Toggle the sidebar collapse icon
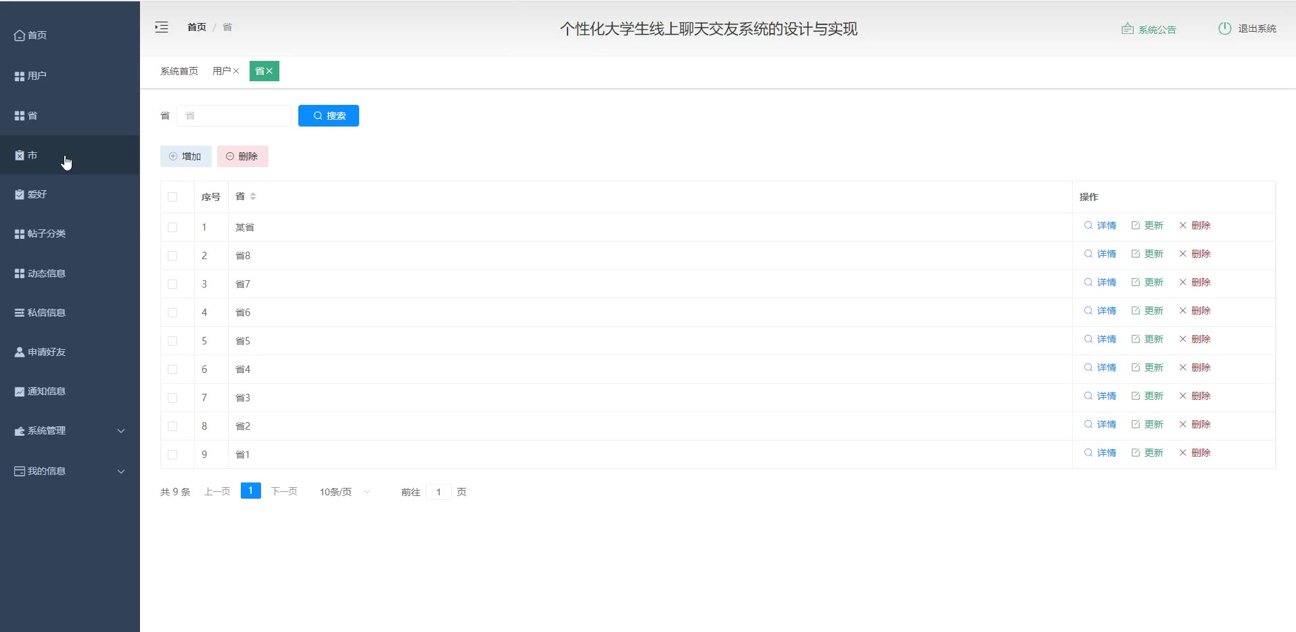Viewport: 1296px width, 632px height. click(x=162, y=27)
